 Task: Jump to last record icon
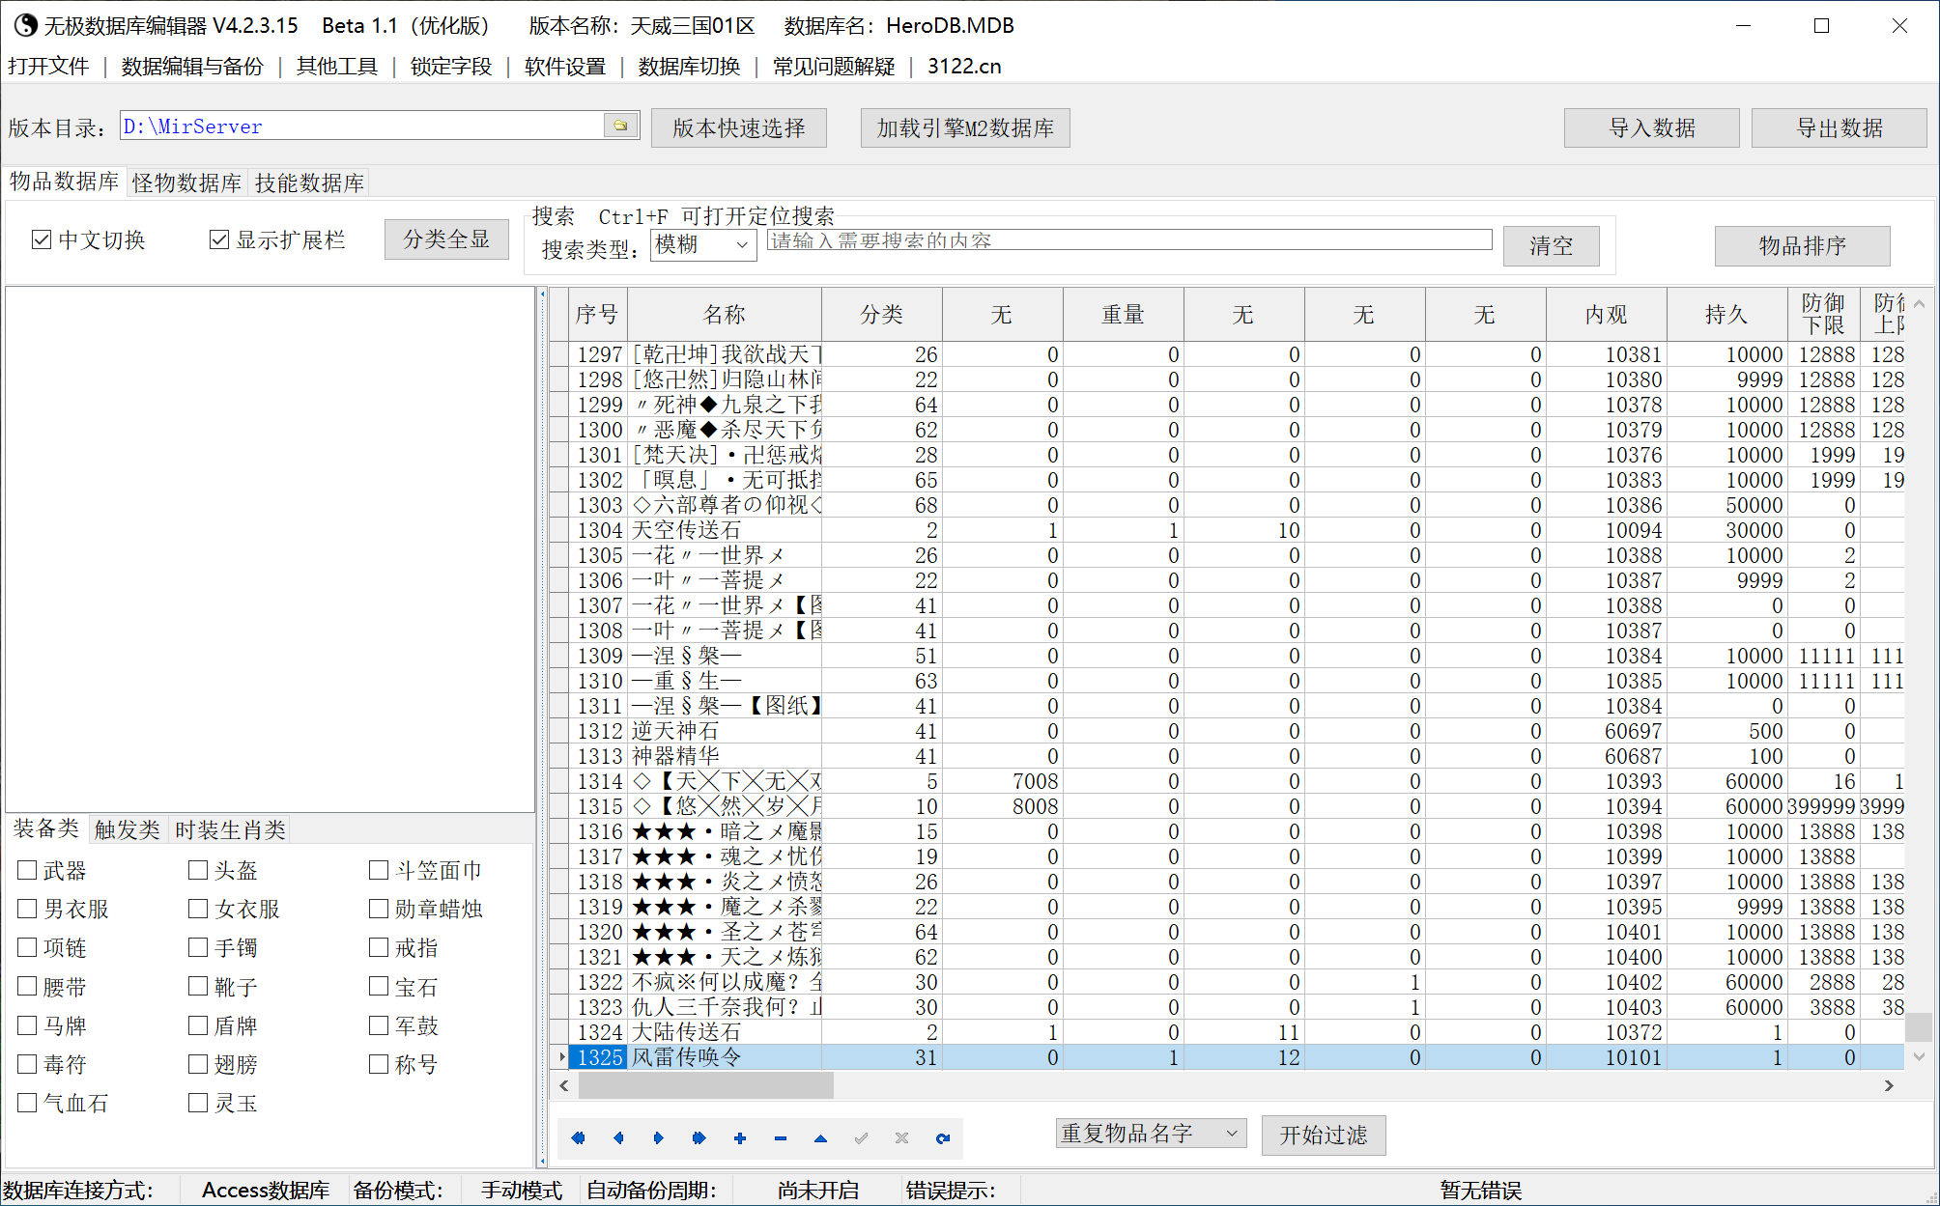click(x=699, y=1138)
